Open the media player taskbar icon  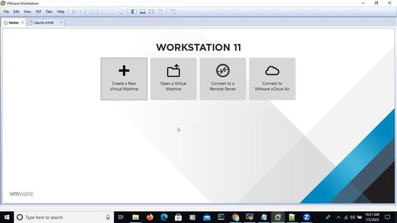click(192, 217)
